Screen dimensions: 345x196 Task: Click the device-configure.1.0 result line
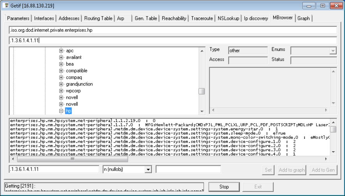click(153, 142)
